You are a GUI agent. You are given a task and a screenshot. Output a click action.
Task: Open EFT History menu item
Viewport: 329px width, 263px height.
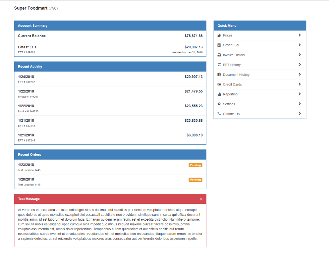pos(260,65)
